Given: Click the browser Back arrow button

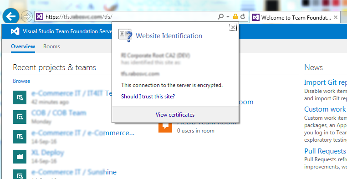Looking at the screenshot, I should pyautogui.click(x=10, y=16).
